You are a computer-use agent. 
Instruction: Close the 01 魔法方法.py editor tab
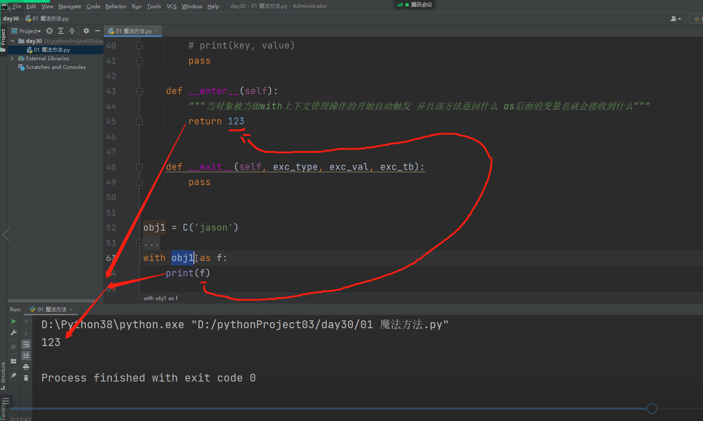pos(157,31)
